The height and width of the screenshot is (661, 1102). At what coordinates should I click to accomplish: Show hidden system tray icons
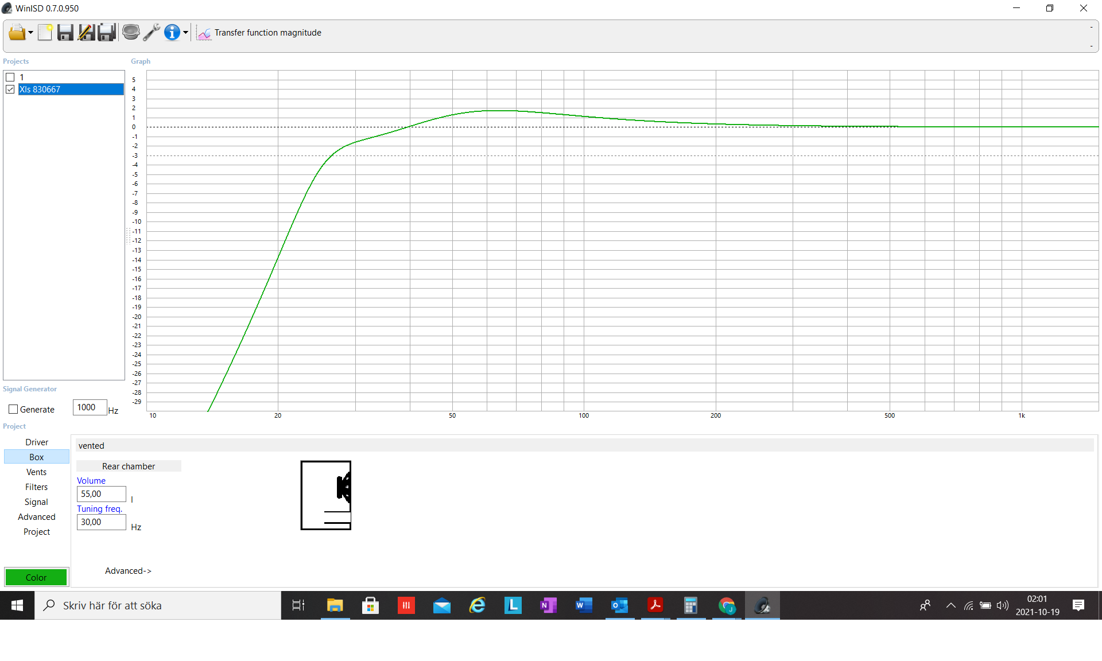pos(951,605)
